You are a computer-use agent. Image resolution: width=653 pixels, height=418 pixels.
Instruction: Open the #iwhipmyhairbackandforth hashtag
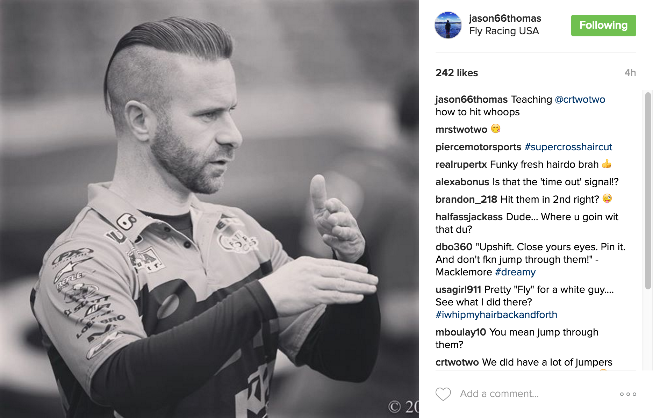click(496, 315)
